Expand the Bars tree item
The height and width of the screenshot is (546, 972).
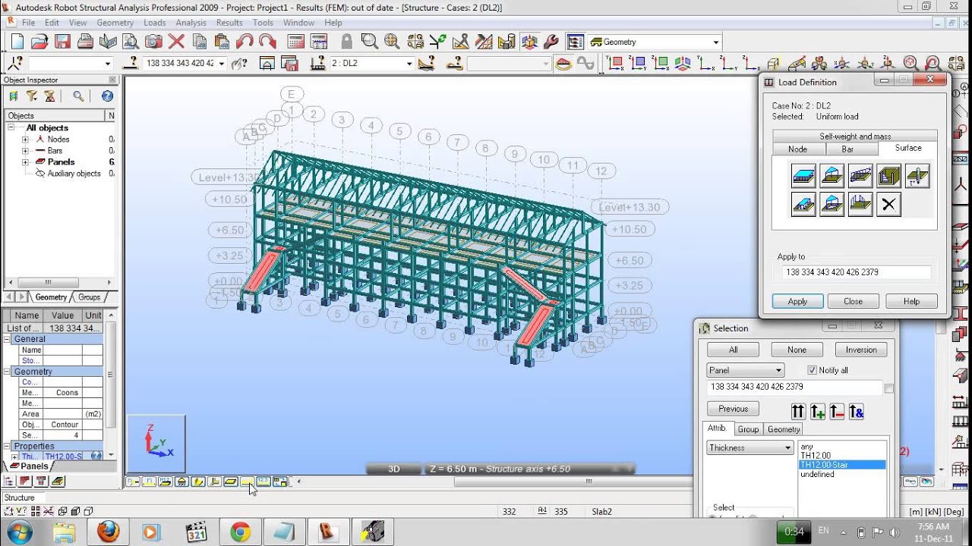25,151
